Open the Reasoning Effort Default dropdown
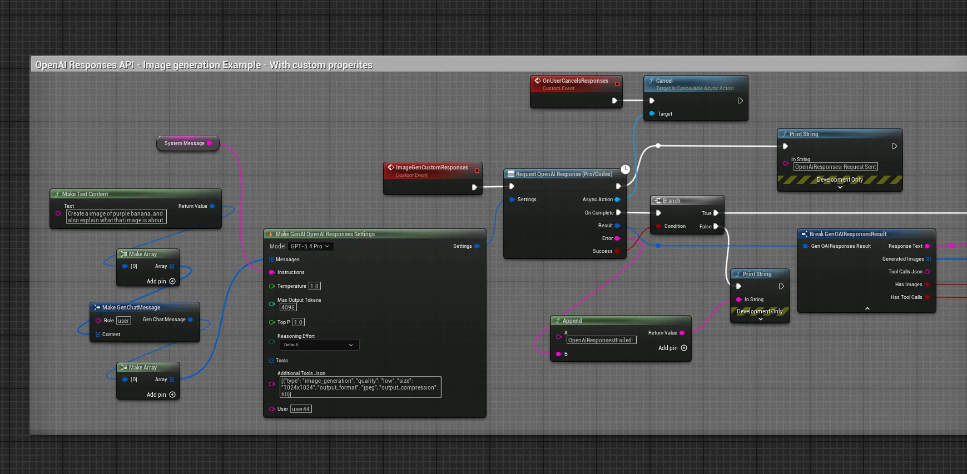967x474 pixels. 319,345
